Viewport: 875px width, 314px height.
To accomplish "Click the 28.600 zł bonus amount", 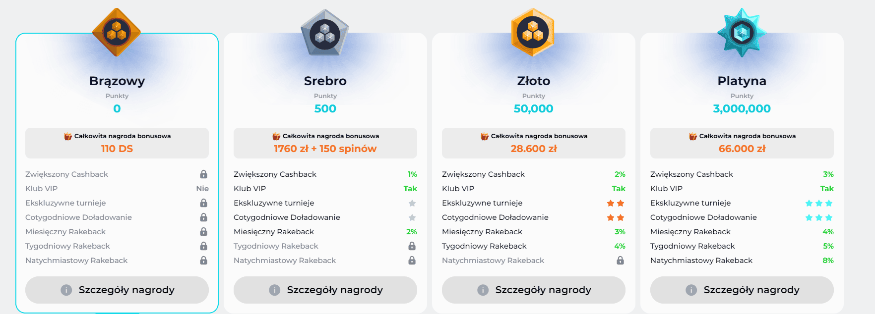I will pyautogui.click(x=534, y=149).
